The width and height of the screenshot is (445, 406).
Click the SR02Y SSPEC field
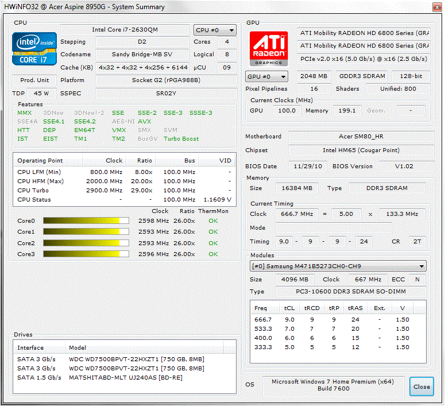point(166,93)
